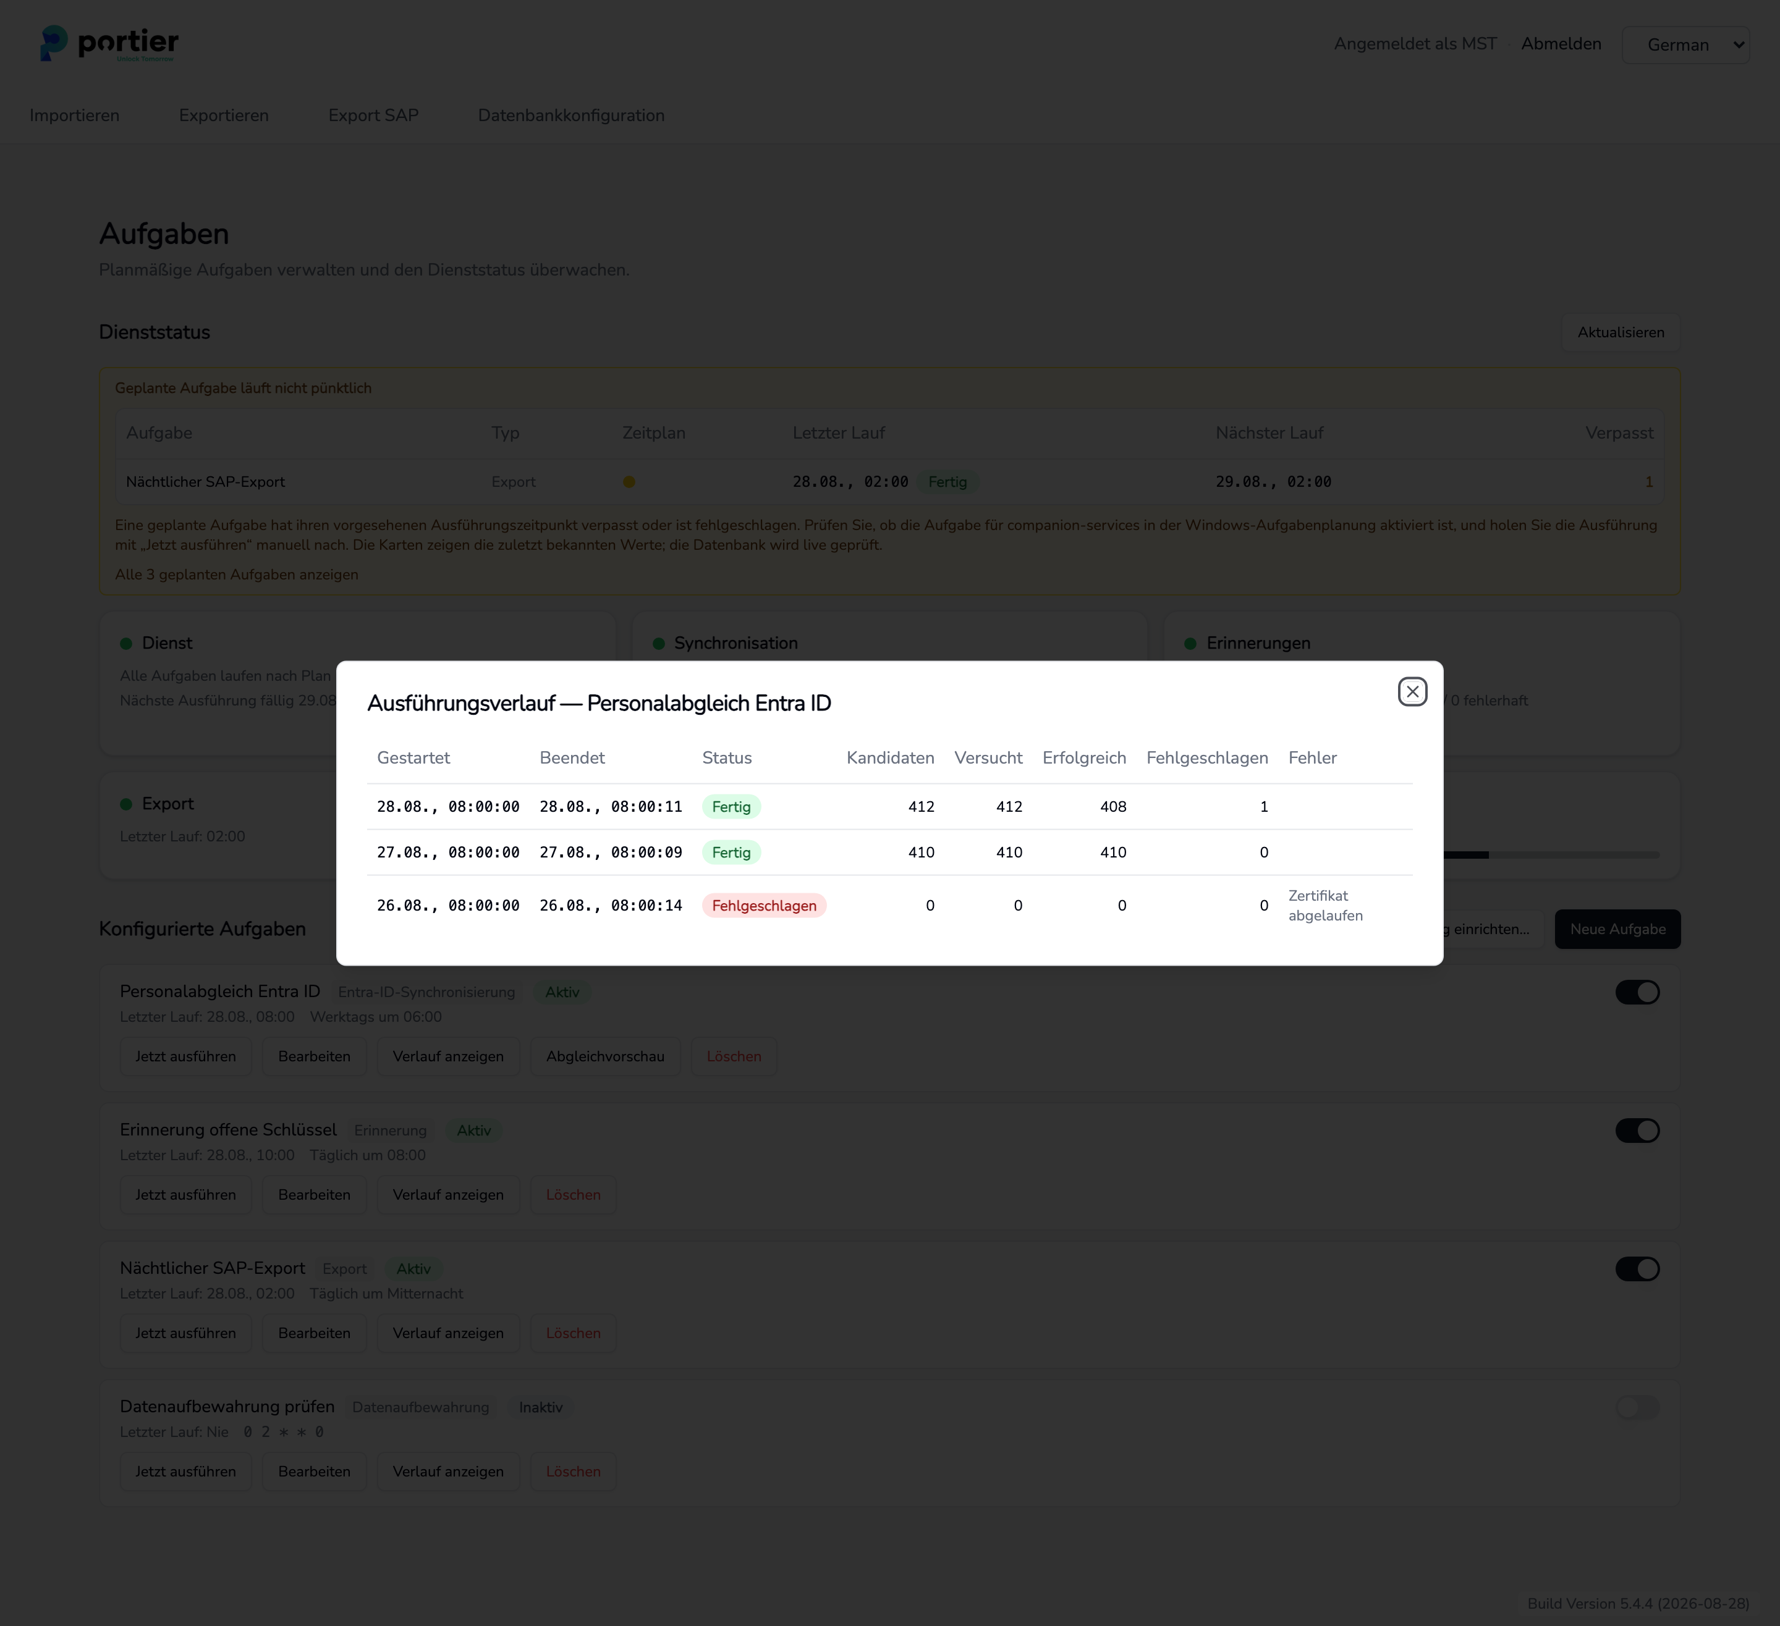This screenshot has width=1780, height=1626.
Task: Create a task with Neue Aufgabe
Action: click(x=1617, y=930)
